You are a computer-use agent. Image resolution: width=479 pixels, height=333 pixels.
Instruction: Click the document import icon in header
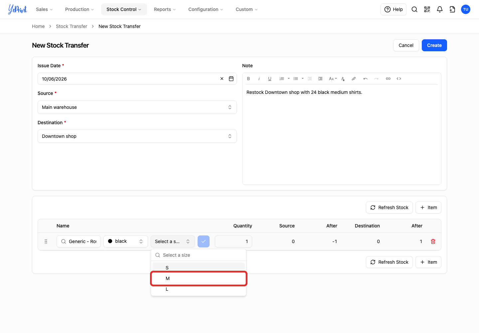452,9
